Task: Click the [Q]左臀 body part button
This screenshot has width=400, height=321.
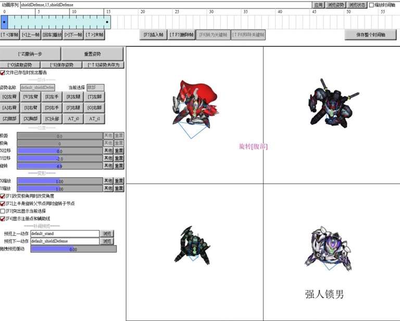Action: 10,96
